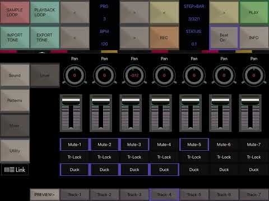
Task: Click the IMPORT TONE button
Action: [15, 38]
